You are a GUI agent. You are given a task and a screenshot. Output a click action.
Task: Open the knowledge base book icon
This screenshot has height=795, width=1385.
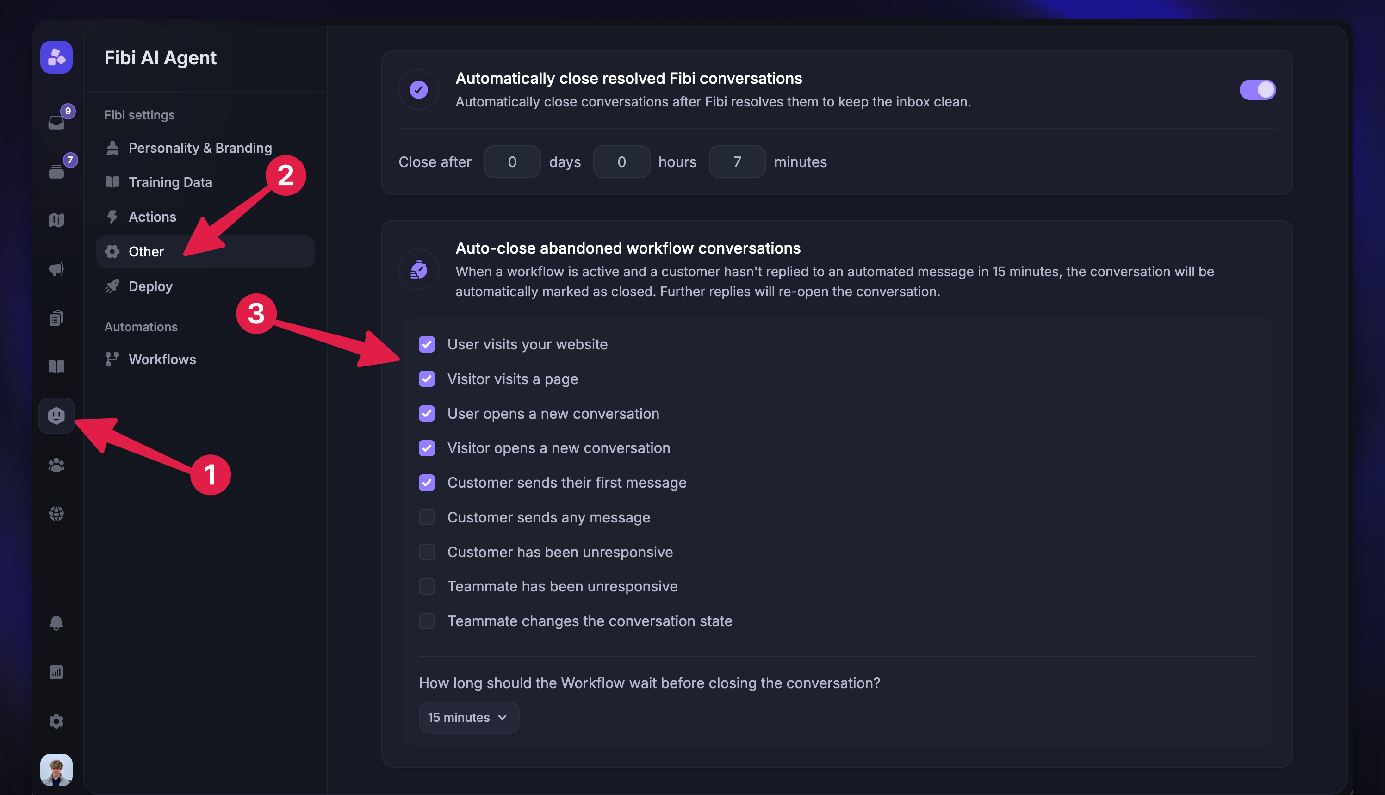tap(56, 366)
